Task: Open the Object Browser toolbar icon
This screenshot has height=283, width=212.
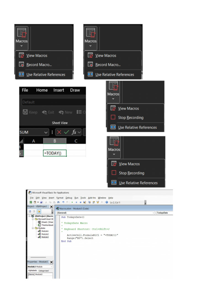Action: (x=98, y=202)
